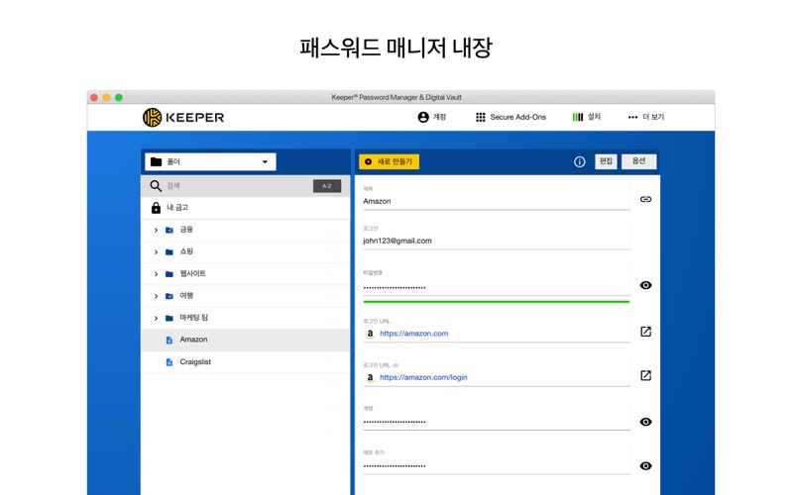
Task: Click the 편집 edit button
Action: tap(606, 161)
